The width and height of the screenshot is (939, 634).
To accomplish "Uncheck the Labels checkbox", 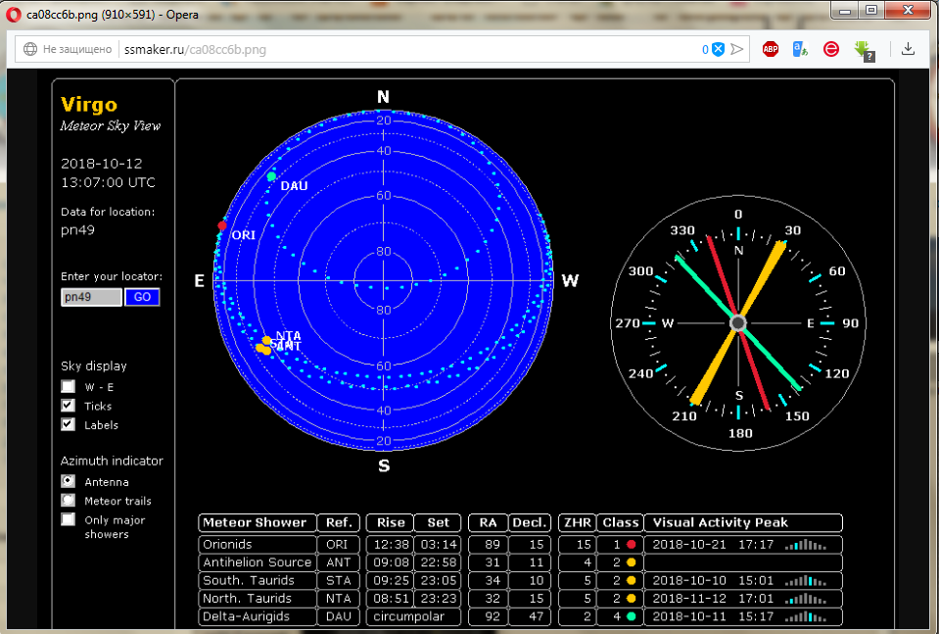I will 69,425.
